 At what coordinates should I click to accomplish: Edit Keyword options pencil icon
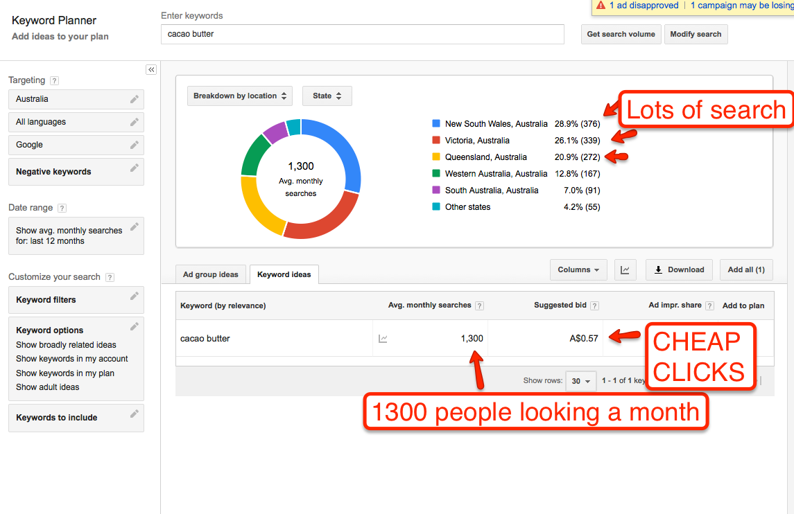click(135, 326)
